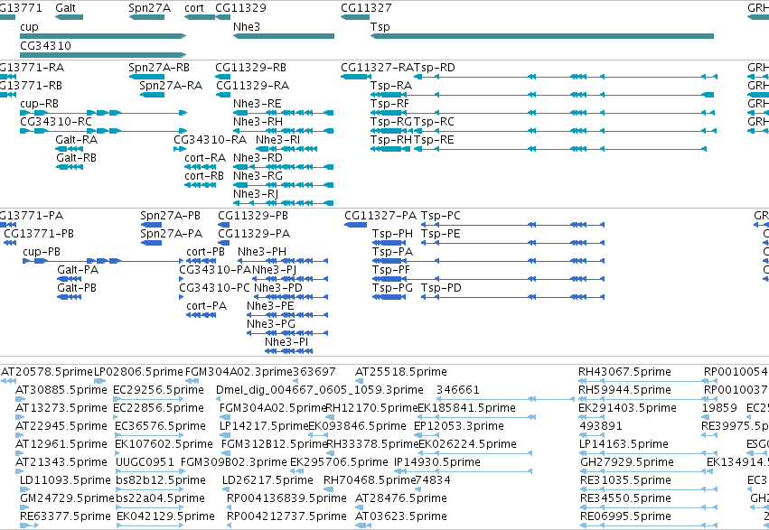Screen dimensions: 769x530
Task: Select protein label Nhe3-PE
Action: 270,306
